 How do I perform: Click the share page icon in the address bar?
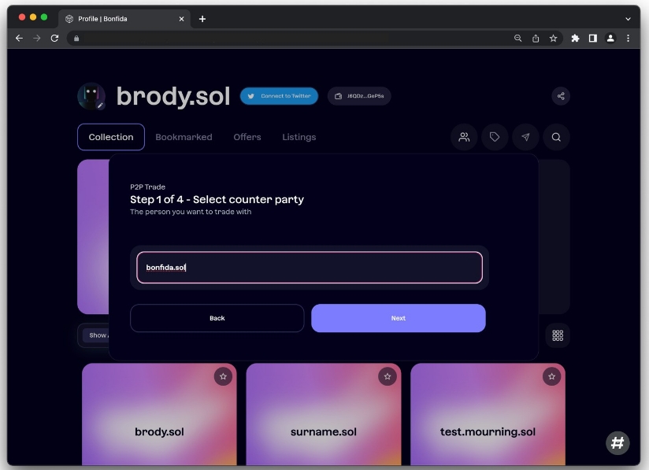536,38
